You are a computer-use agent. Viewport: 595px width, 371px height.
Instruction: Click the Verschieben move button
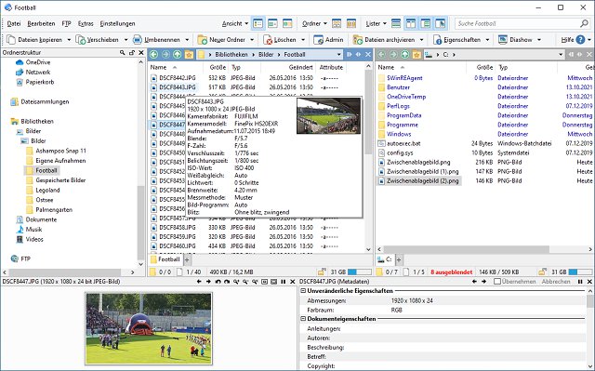coord(98,39)
